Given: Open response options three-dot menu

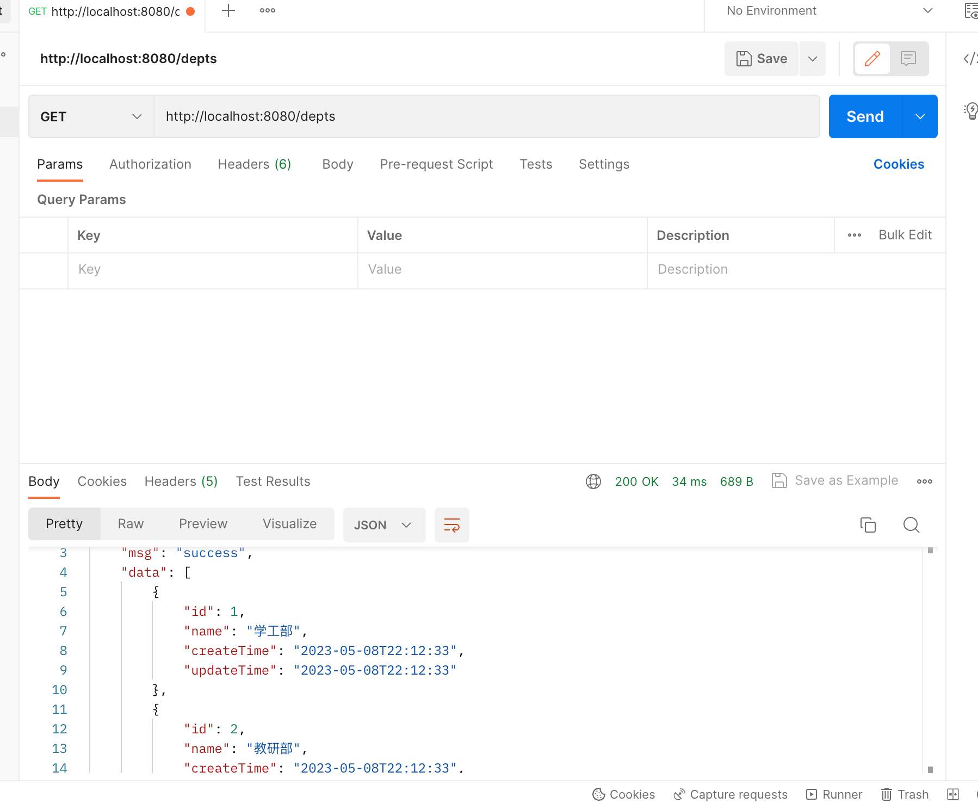Looking at the screenshot, I should click(924, 481).
